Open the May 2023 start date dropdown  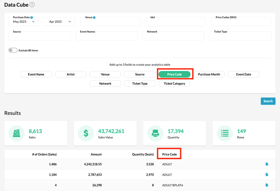[24, 22]
